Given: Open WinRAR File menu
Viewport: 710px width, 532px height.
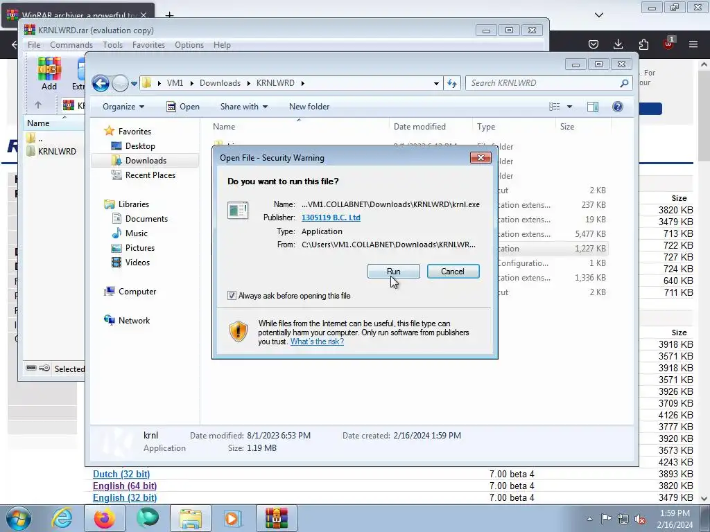Looking at the screenshot, I should click(x=34, y=45).
